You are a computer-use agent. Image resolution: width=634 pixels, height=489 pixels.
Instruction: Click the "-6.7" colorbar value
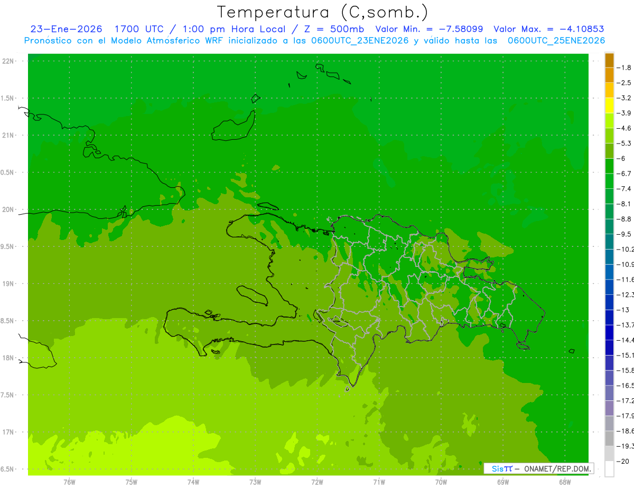pyautogui.click(x=623, y=174)
